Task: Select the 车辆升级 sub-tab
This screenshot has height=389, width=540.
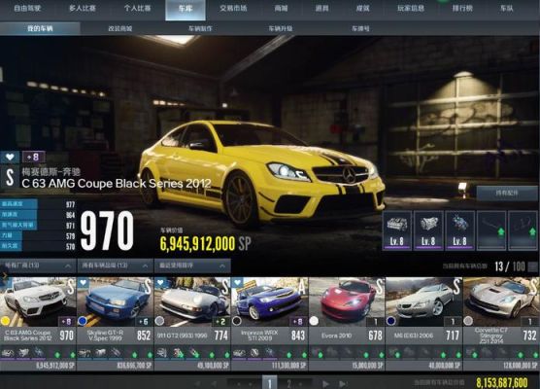Action: pos(281,28)
